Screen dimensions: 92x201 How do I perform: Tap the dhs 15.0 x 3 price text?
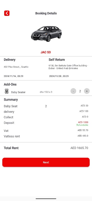pyautogui.click(x=46, y=92)
